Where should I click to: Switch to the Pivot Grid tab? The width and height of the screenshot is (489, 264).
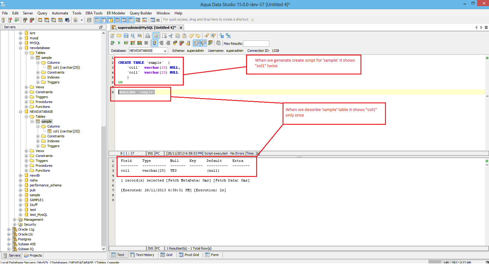[x=189, y=255]
